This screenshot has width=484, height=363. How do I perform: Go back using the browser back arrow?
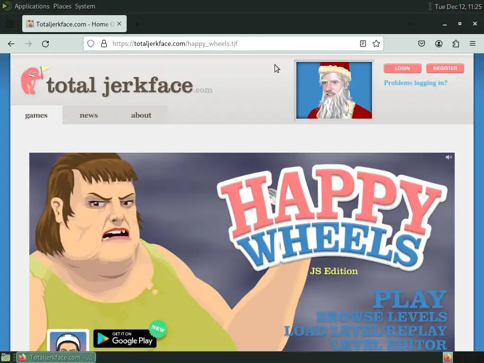coord(11,44)
